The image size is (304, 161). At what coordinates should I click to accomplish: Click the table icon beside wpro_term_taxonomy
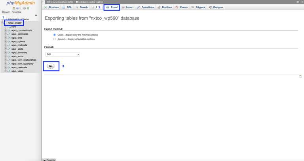(x=9, y=64)
